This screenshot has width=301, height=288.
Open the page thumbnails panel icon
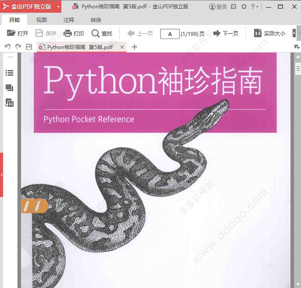click(10, 88)
